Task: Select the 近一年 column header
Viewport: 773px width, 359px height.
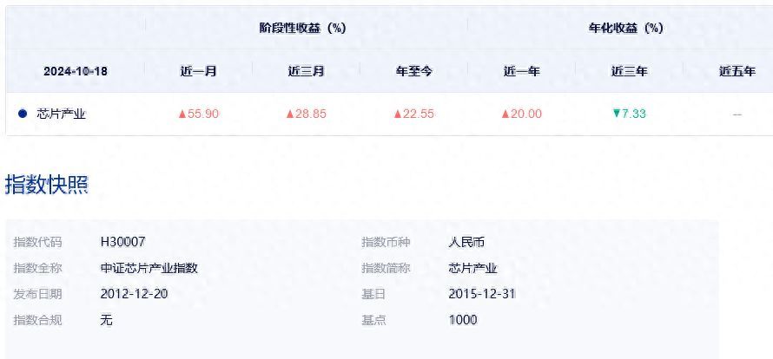Action: click(521, 71)
